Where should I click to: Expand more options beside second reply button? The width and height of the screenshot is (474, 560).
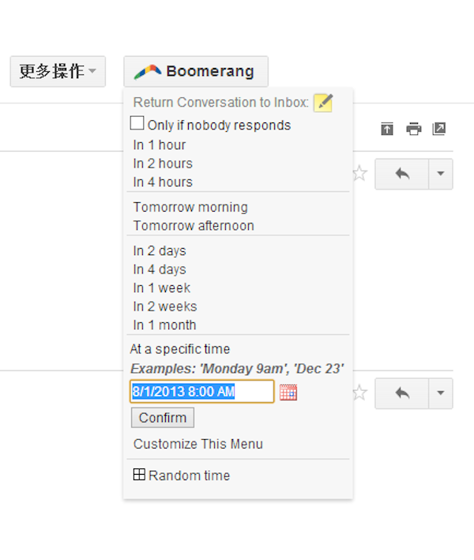tap(440, 393)
